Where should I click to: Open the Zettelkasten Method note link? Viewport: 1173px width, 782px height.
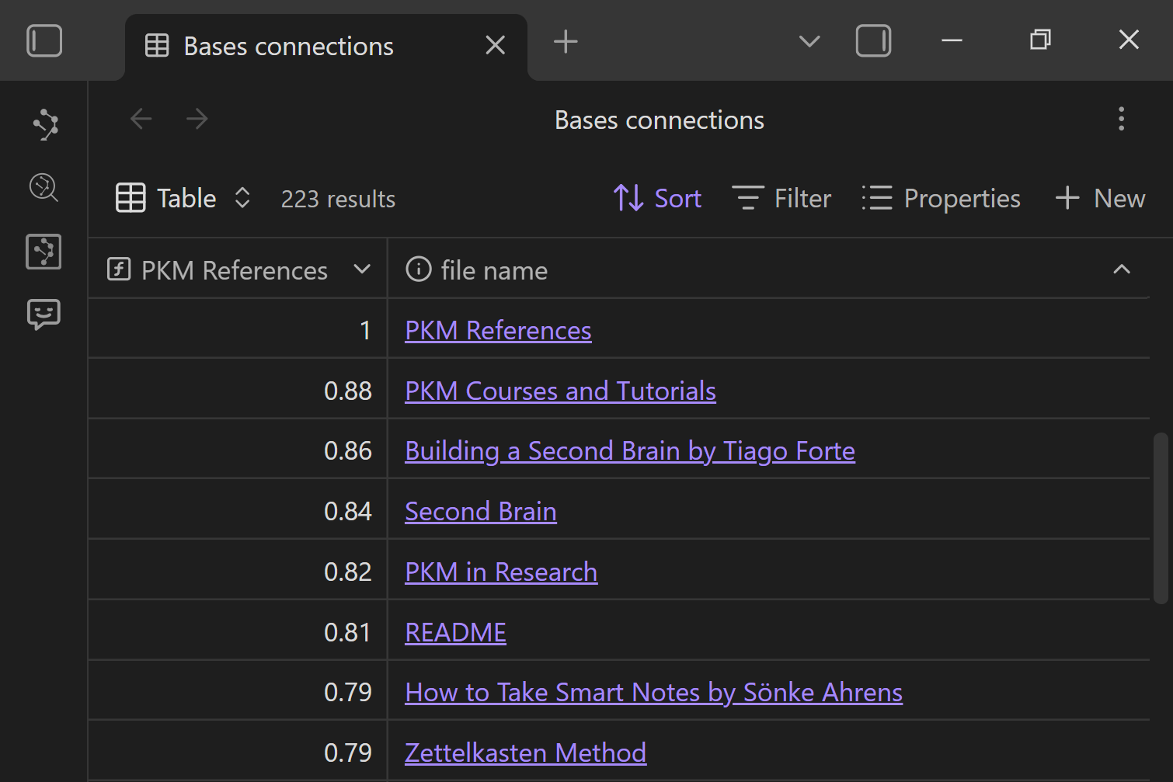(x=525, y=753)
